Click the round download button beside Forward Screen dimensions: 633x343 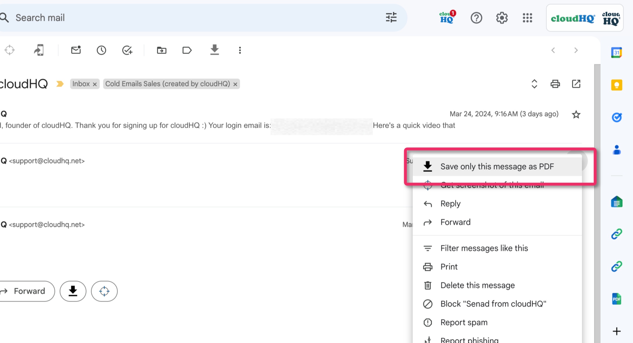click(73, 291)
